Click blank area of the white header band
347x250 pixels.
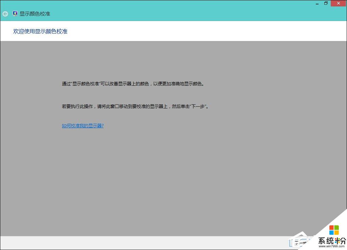point(203,31)
